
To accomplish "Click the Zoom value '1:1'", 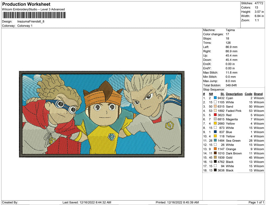I will (257, 20).
